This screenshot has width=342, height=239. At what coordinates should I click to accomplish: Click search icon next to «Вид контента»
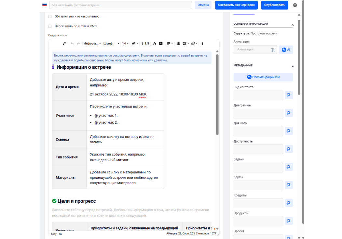click(289, 95)
